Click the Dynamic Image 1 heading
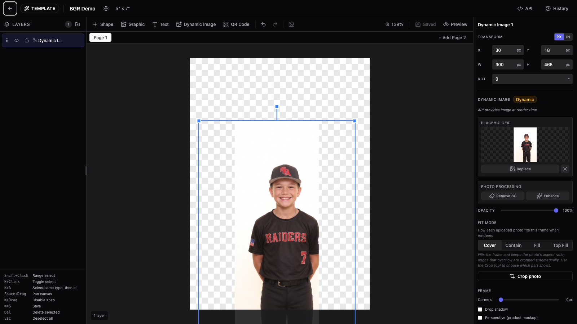 (x=495, y=25)
